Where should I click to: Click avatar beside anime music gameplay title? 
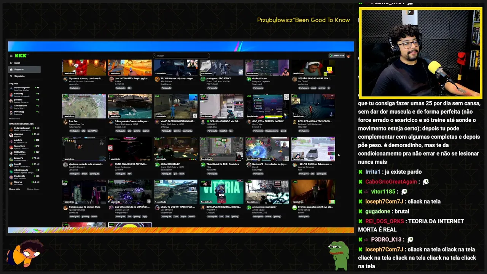[249, 208]
